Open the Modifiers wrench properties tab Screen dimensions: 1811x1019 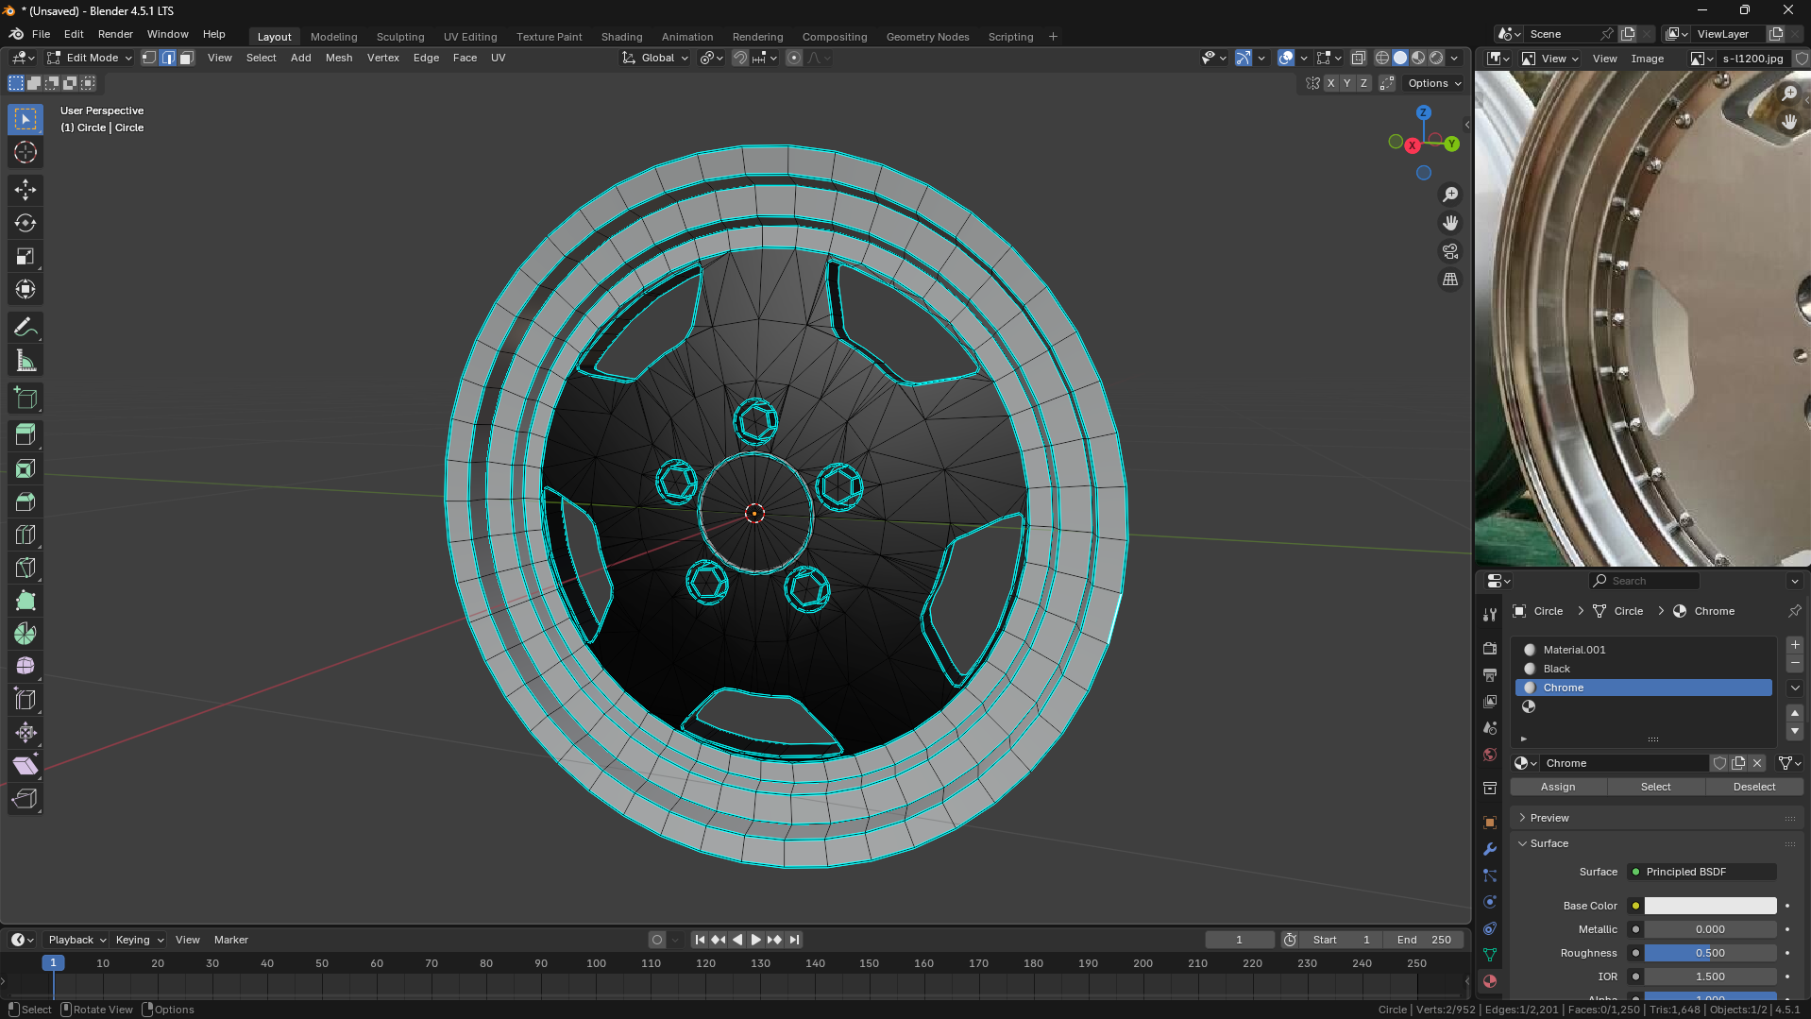pos(1490,849)
